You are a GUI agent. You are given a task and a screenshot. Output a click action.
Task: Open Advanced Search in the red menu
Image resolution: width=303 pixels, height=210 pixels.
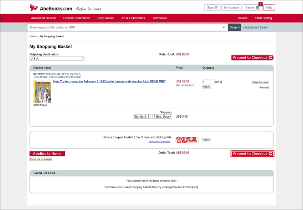coord(43,18)
